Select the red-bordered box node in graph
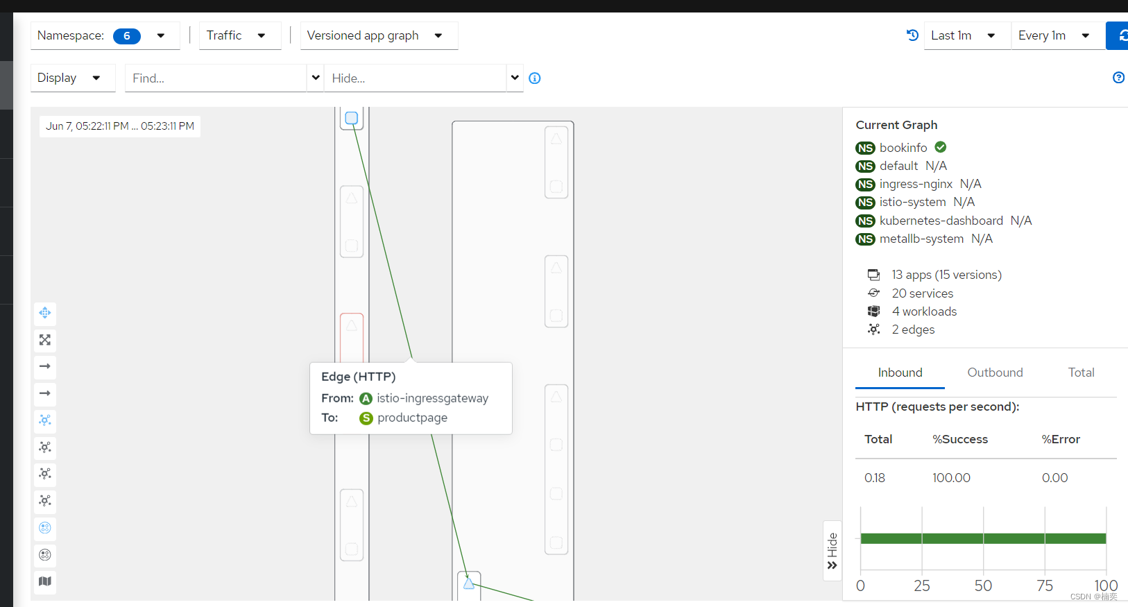1128x607 pixels. (x=352, y=337)
